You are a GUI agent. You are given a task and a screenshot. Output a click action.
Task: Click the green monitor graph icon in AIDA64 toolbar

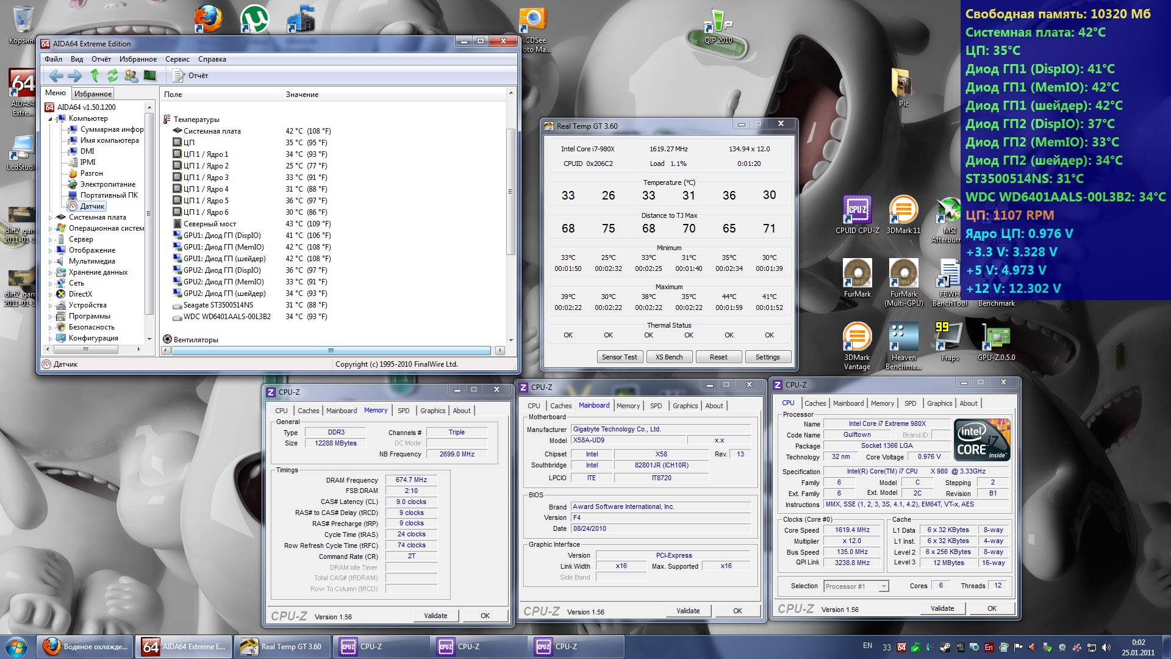[x=150, y=76]
